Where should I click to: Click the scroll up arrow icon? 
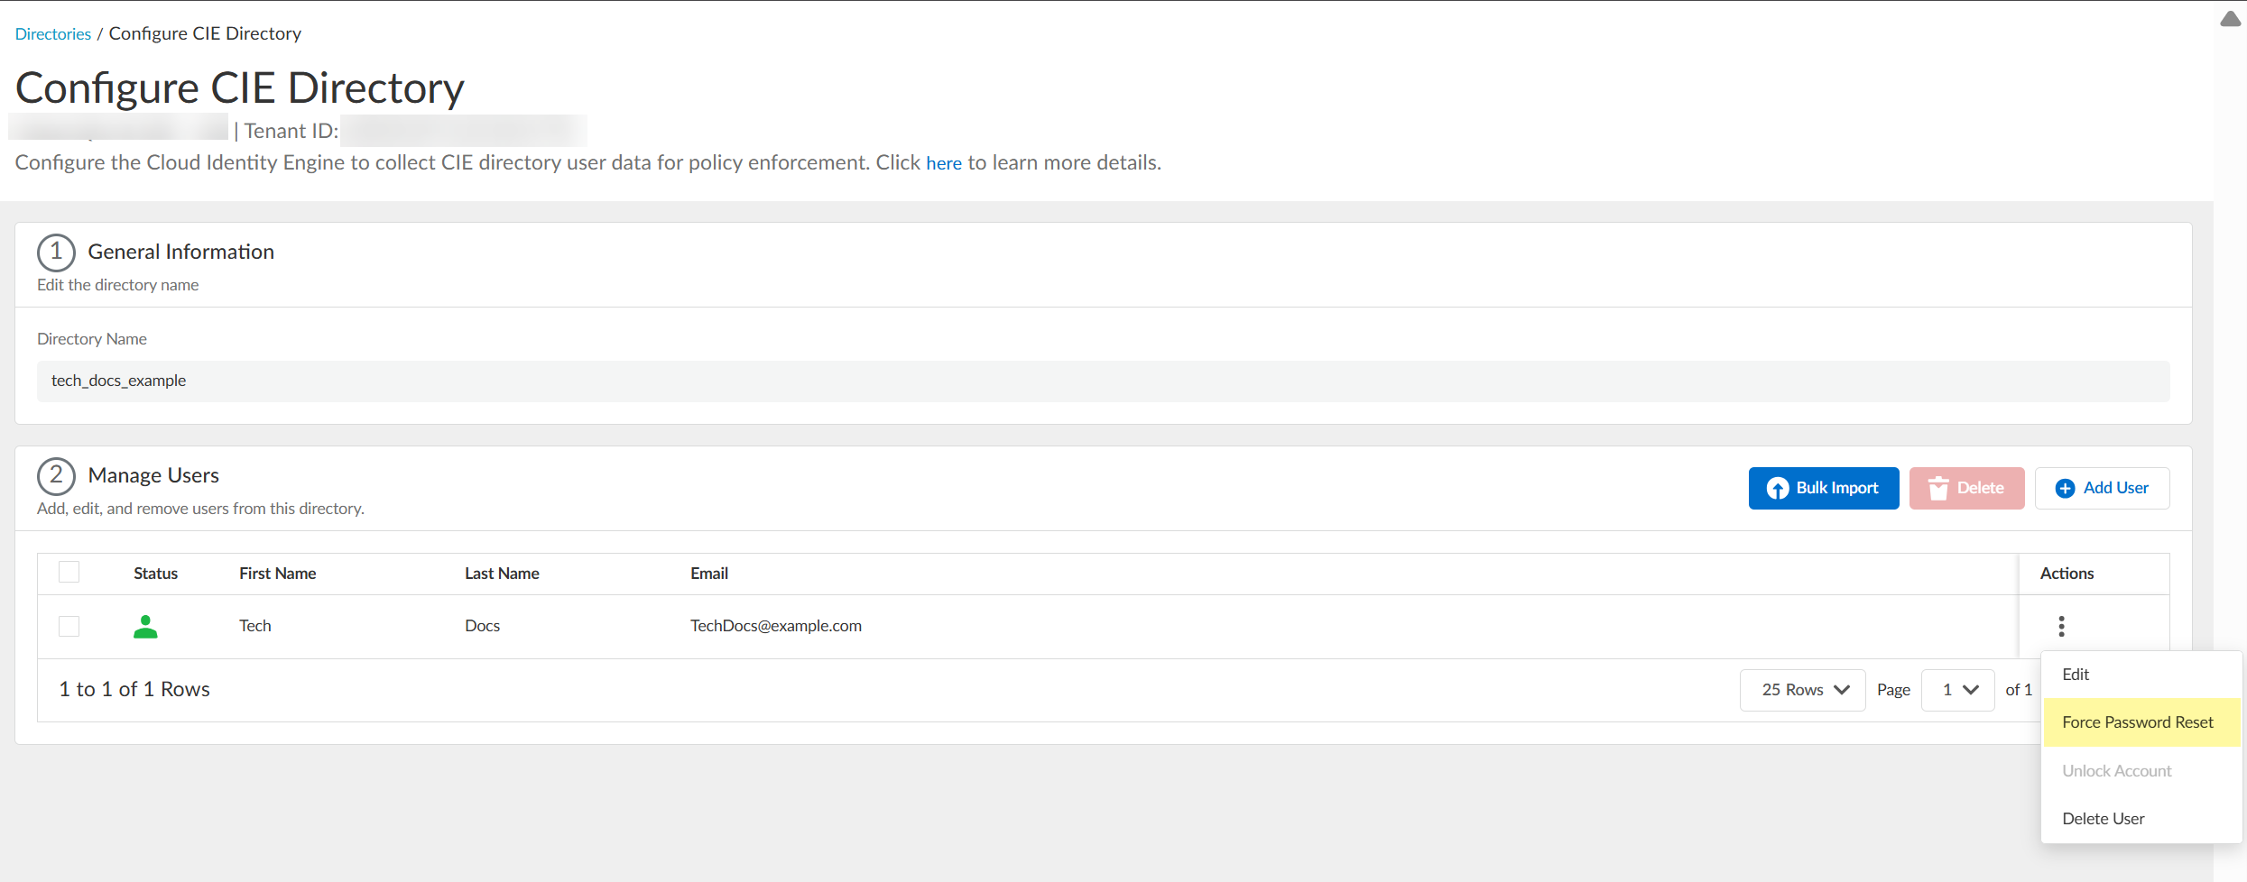pos(2230,20)
